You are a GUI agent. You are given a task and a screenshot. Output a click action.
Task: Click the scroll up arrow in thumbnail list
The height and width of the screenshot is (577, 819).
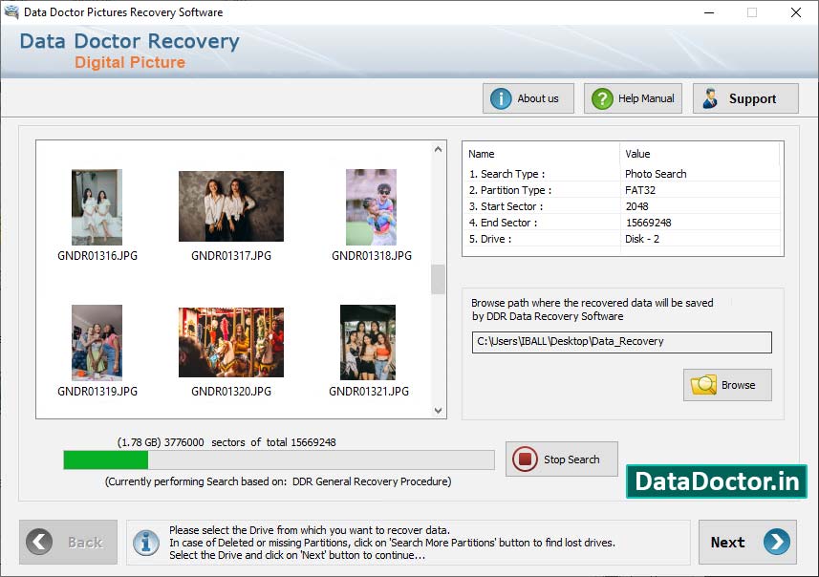(439, 149)
